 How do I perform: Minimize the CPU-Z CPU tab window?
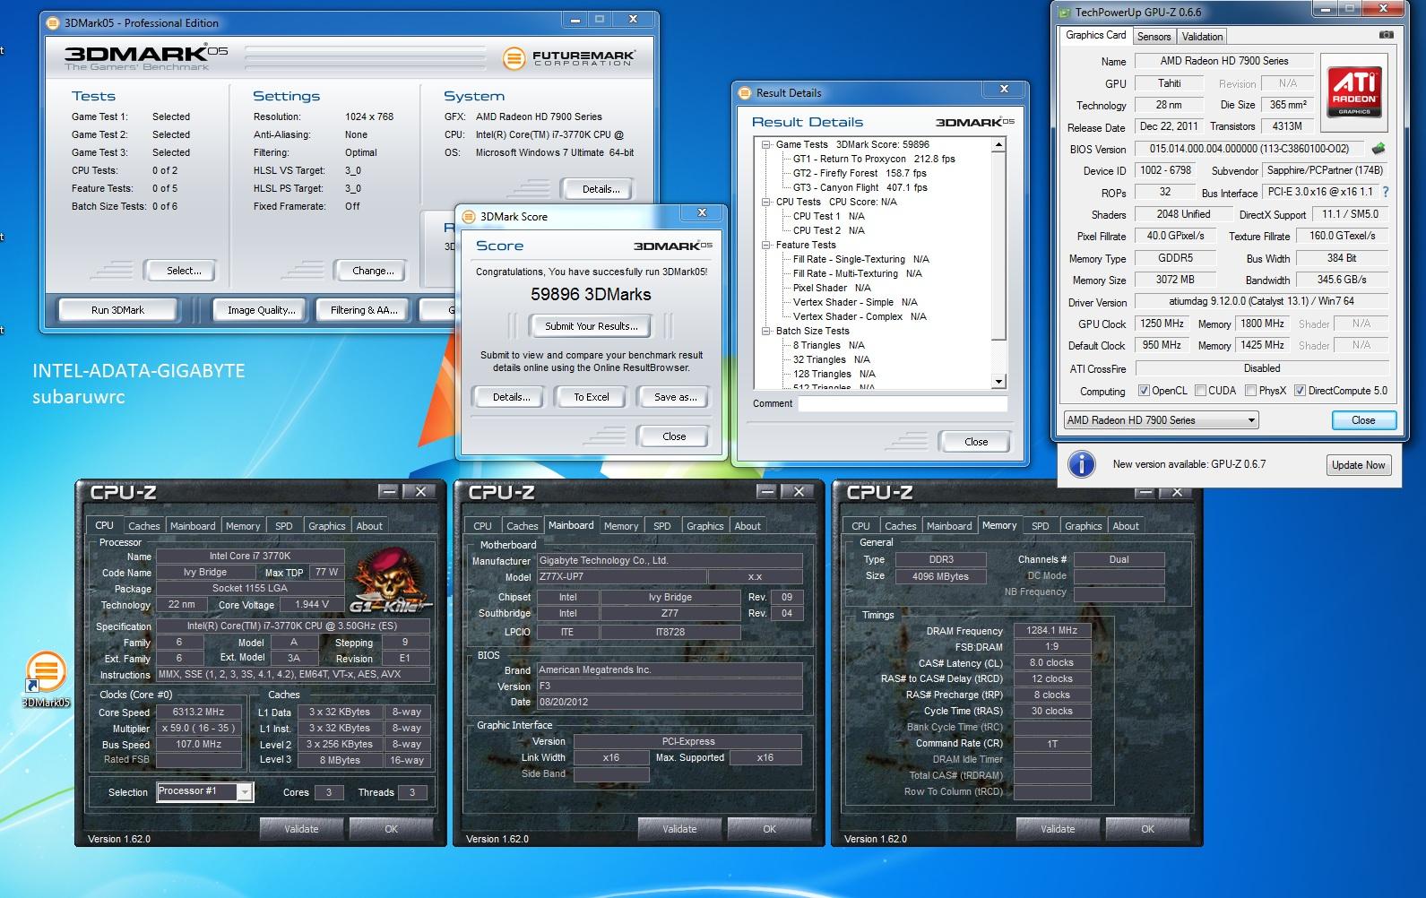[x=388, y=491]
